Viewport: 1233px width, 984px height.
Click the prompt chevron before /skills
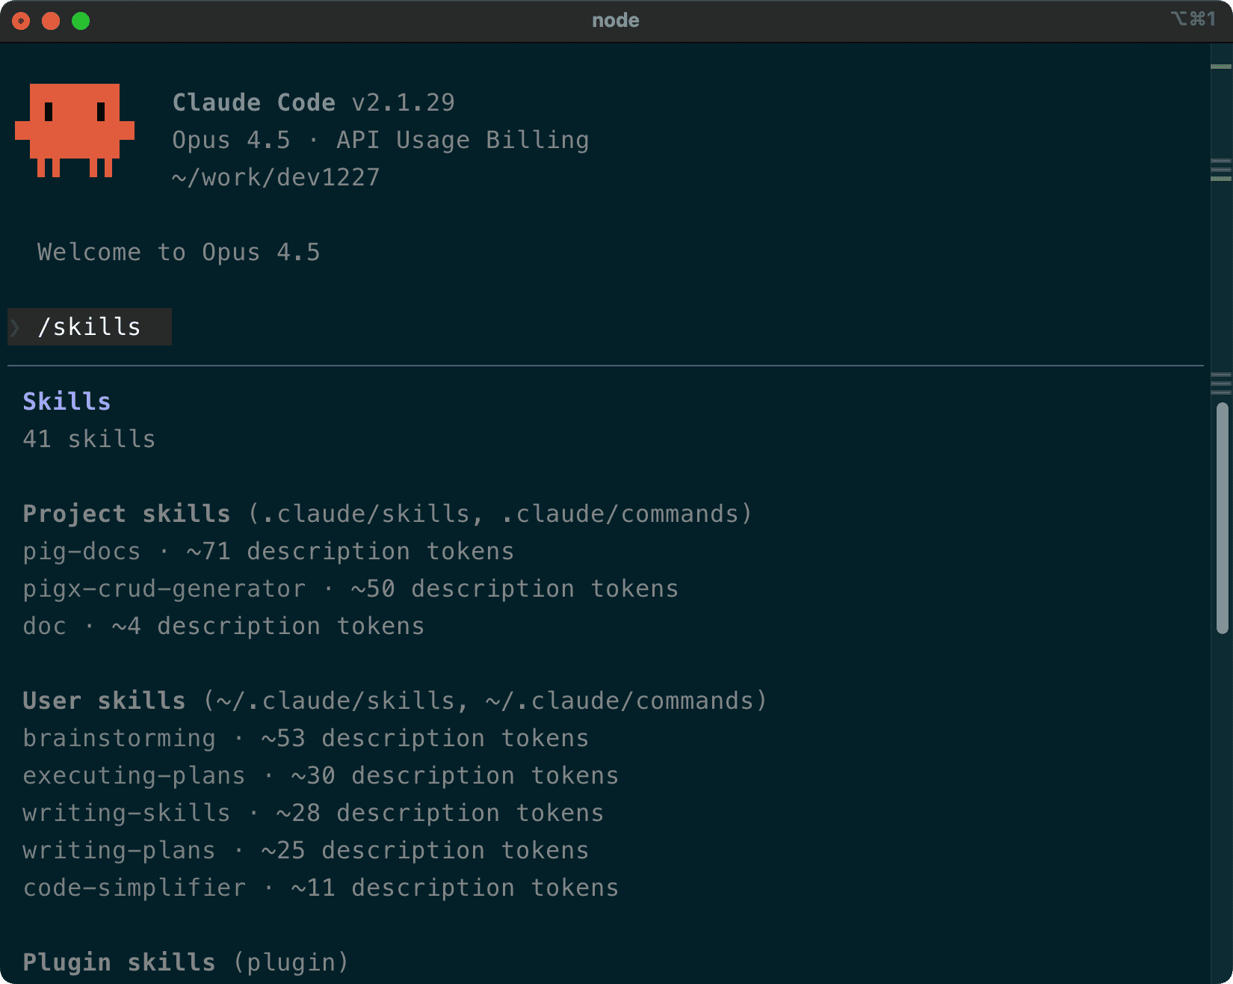15,327
